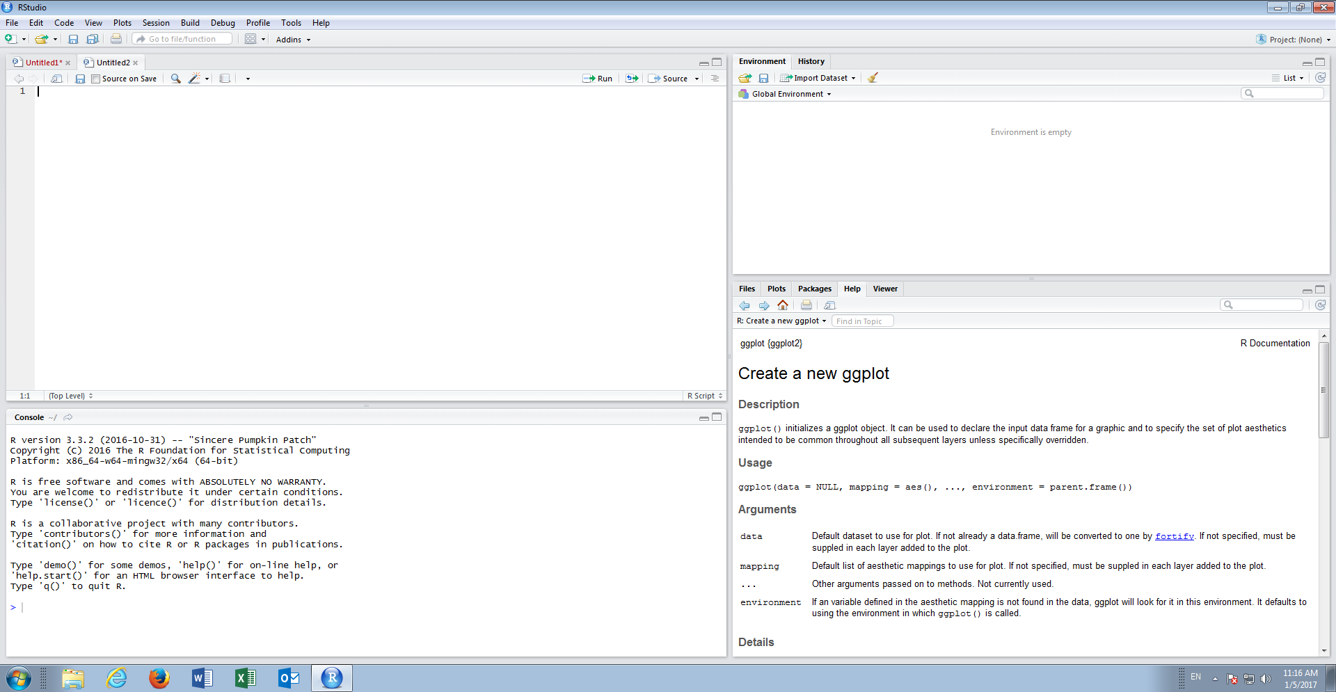Close the Untitled2 tab

[x=136, y=63]
